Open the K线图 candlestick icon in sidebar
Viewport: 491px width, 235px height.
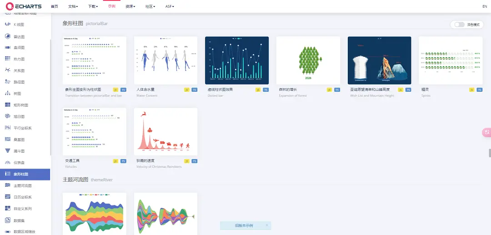click(x=8, y=25)
